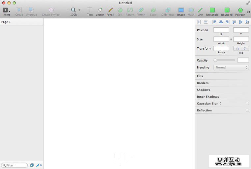Click the zoom in plus button

[79, 10]
